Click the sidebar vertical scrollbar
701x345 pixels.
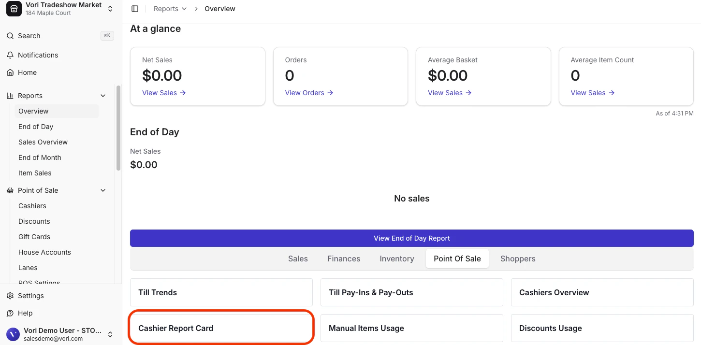[118, 128]
